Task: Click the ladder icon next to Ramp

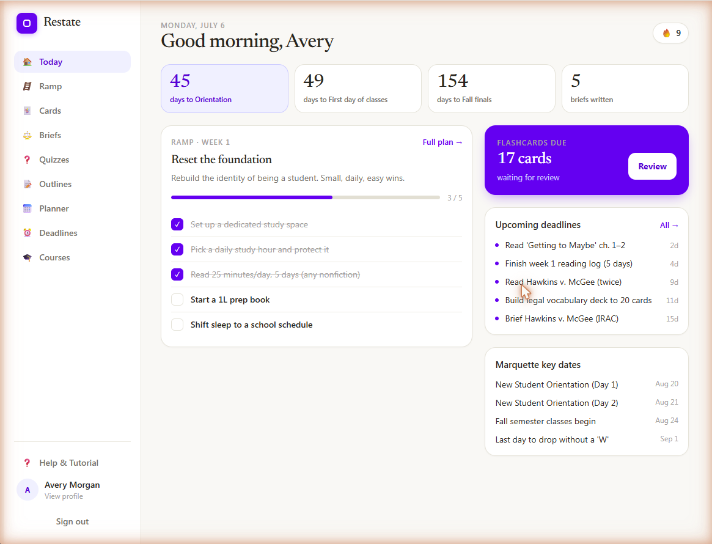Action: pyautogui.click(x=28, y=86)
